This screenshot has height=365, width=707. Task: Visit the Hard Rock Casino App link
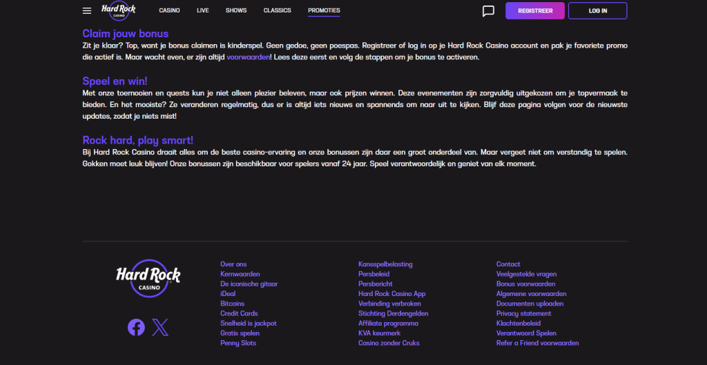pos(392,294)
